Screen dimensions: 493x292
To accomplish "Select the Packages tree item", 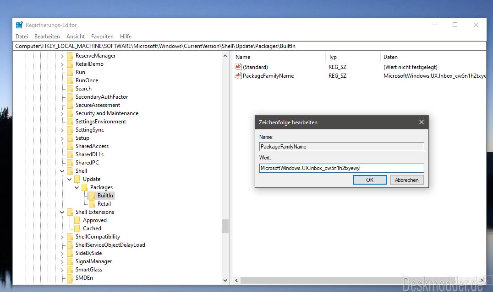I will (x=101, y=187).
